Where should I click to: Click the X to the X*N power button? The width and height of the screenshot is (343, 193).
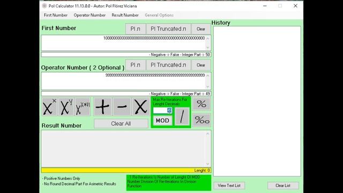83,107
